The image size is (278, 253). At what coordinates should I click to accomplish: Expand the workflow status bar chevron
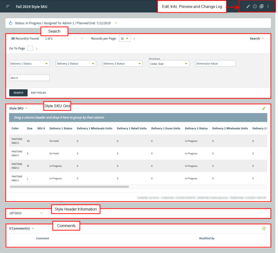pos(116,23)
